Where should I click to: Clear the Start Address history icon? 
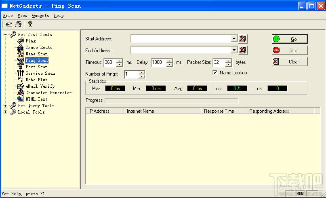pyautogui.click(x=243, y=39)
